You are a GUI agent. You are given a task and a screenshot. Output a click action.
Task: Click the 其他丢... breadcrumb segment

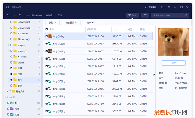50,15
